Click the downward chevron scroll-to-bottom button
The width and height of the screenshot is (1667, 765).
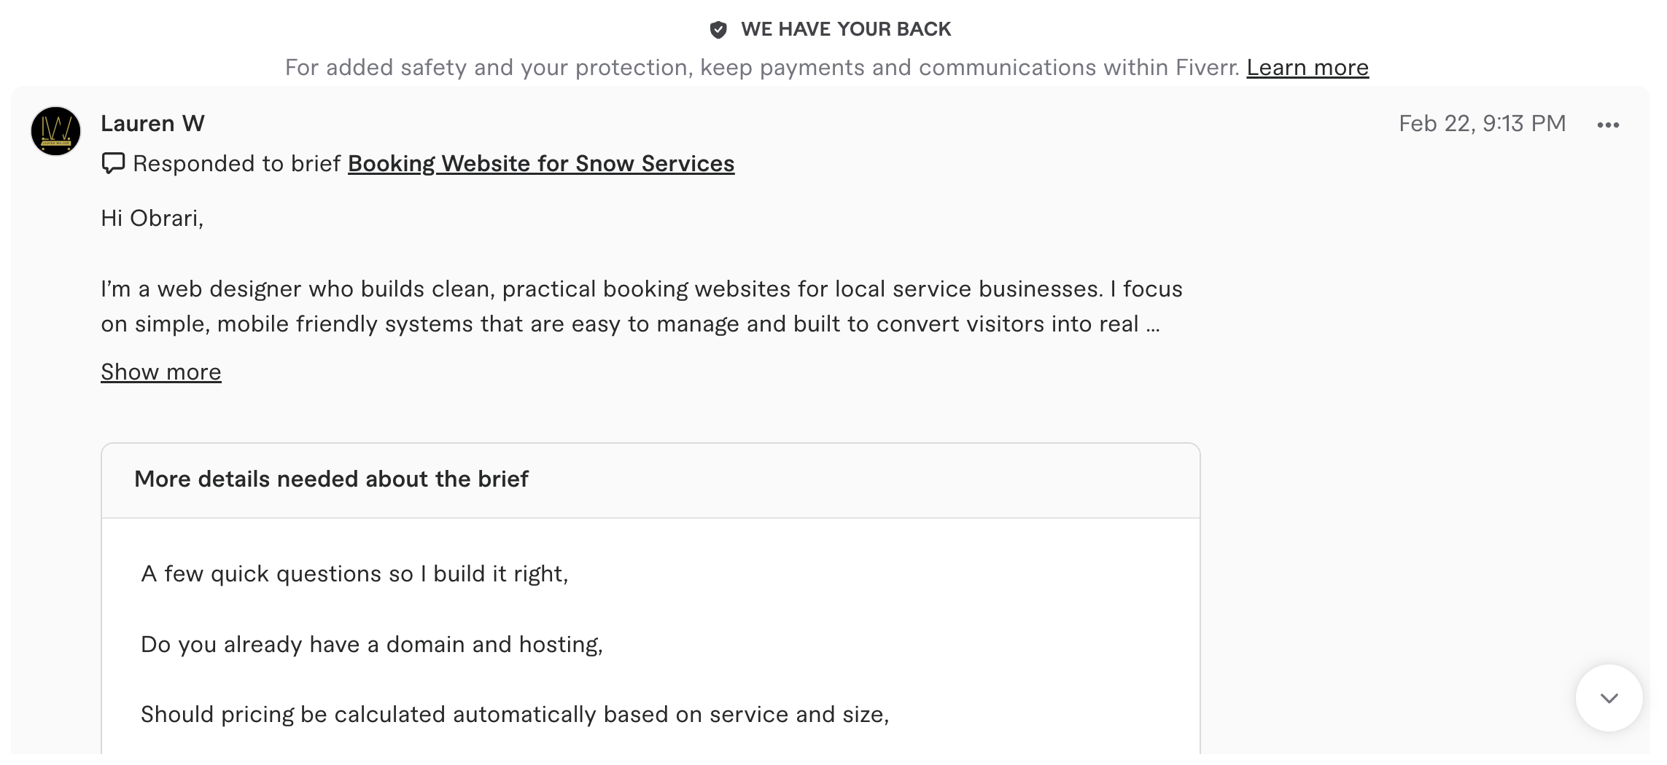click(1609, 697)
